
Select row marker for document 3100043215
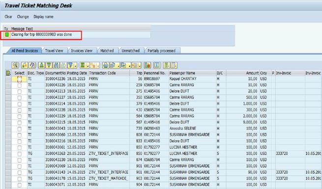coord(8,123)
